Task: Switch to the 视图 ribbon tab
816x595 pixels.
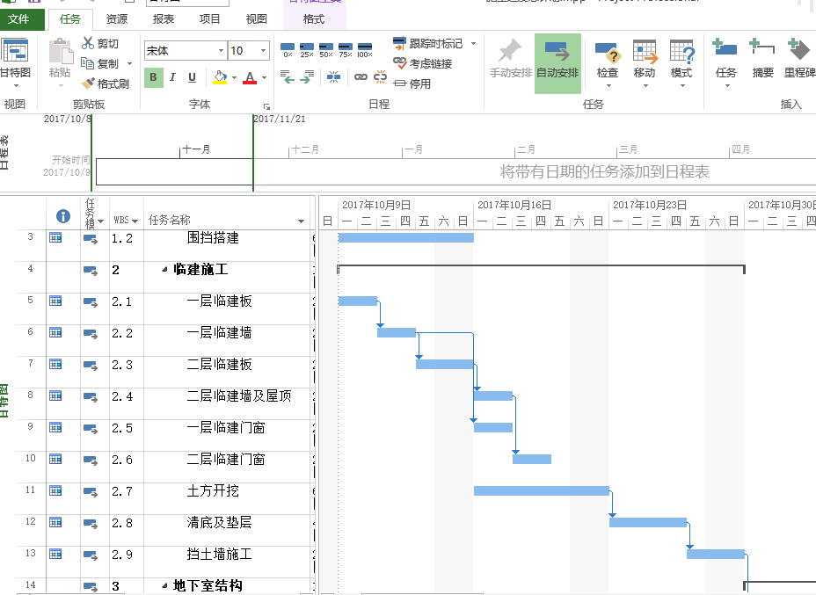Action: tap(256, 19)
